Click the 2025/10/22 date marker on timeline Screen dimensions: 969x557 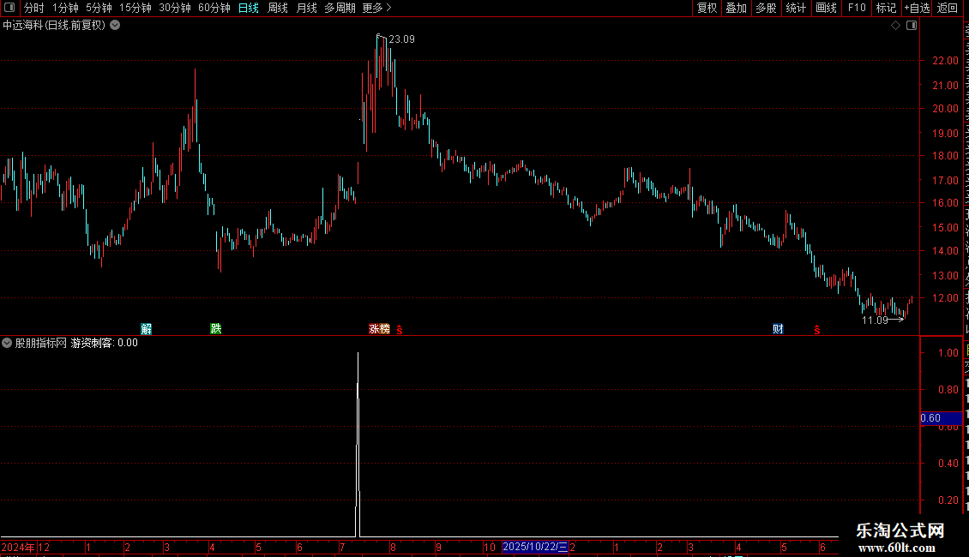(535, 547)
